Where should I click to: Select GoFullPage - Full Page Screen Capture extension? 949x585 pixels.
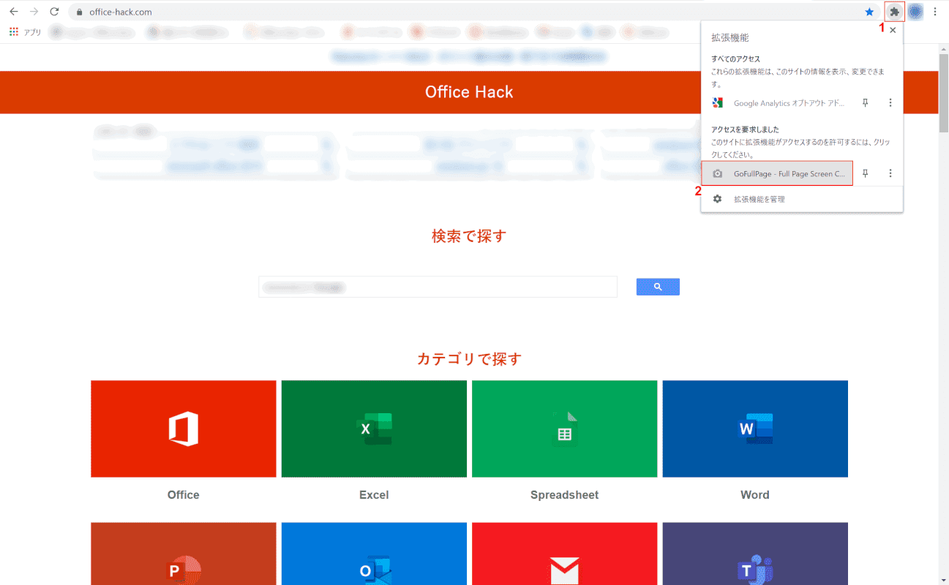pyautogui.click(x=777, y=173)
